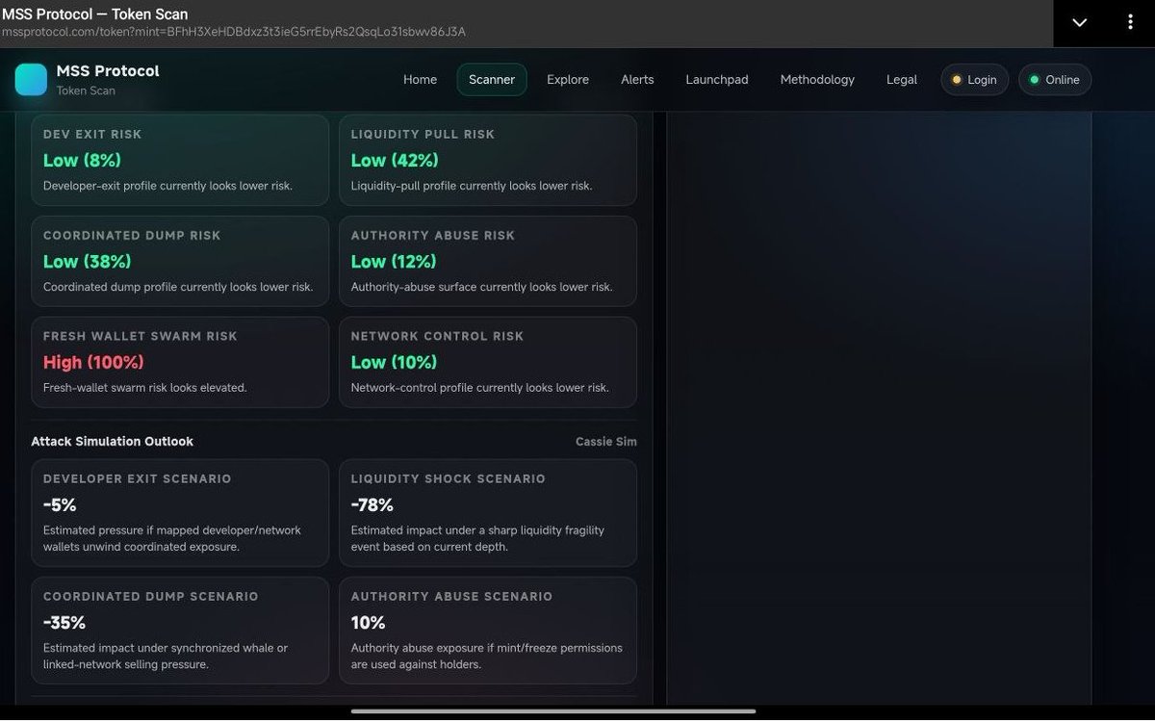Click the MSS Protocol logo icon

pos(31,80)
